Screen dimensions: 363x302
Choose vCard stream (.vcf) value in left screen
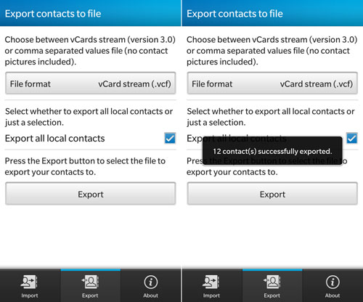point(134,84)
